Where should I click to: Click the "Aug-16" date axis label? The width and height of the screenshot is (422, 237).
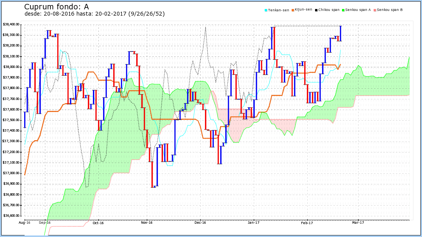(25, 223)
